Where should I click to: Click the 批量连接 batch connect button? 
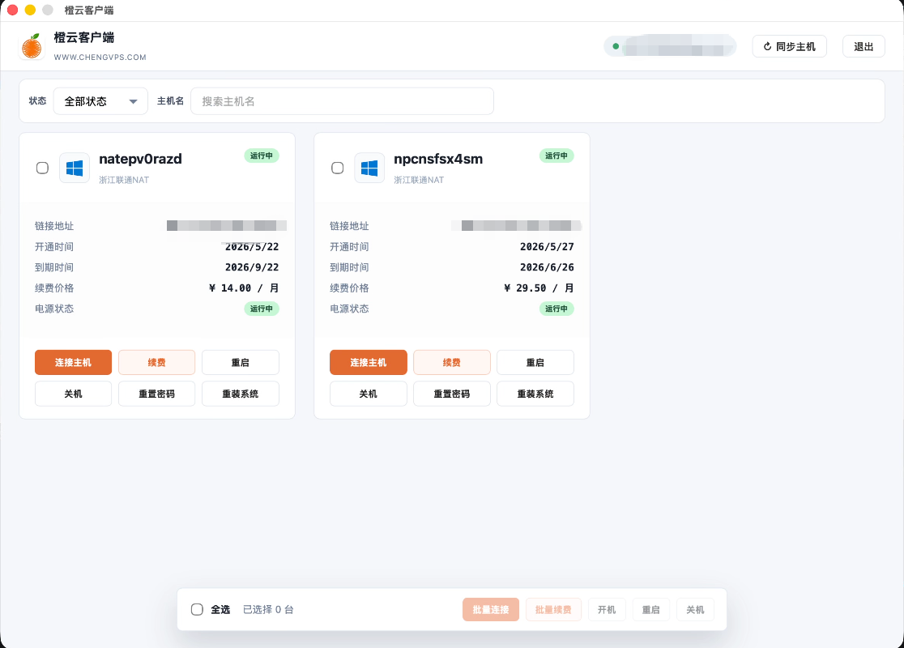(491, 609)
